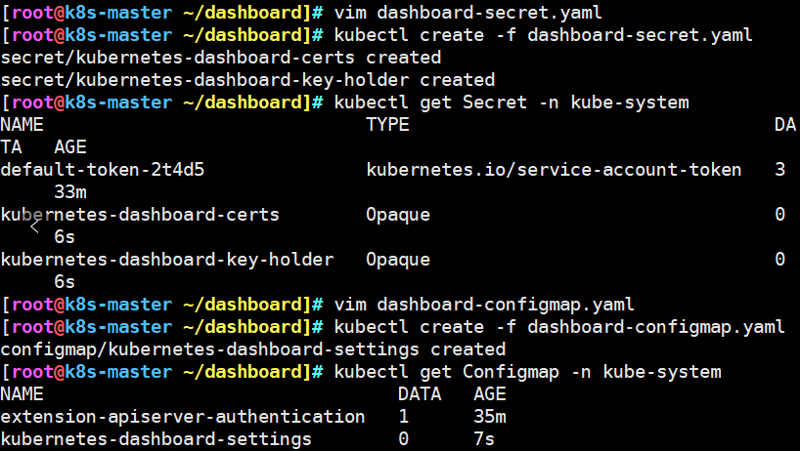
Task: Click the DATA header in Configmap table
Action: 420,394
